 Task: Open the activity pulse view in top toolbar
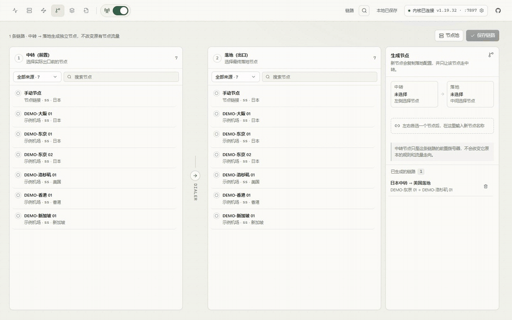click(x=15, y=10)
